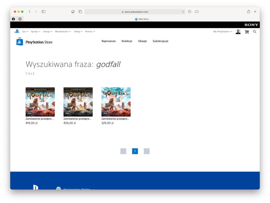270x203 pixels.
Task: Click the PlayStation Store bag logo
Action: pos(20,42)
